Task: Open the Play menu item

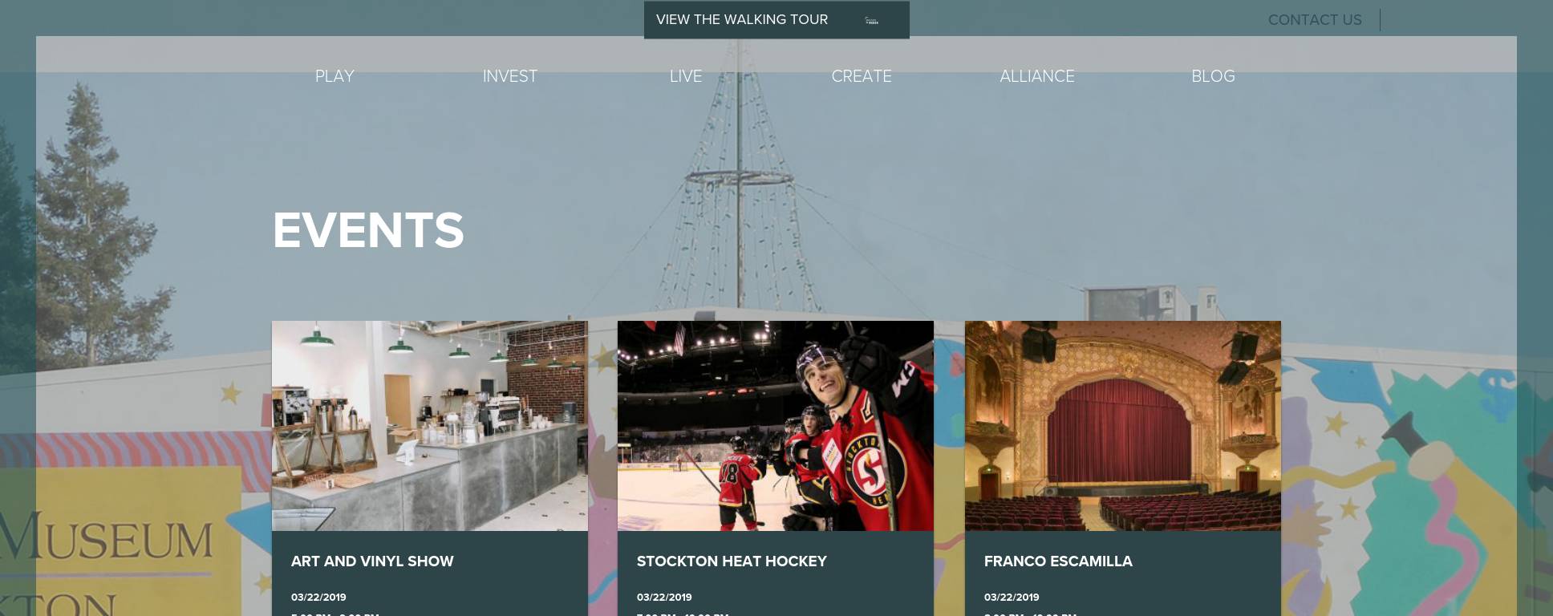Action: coord(335,76)
